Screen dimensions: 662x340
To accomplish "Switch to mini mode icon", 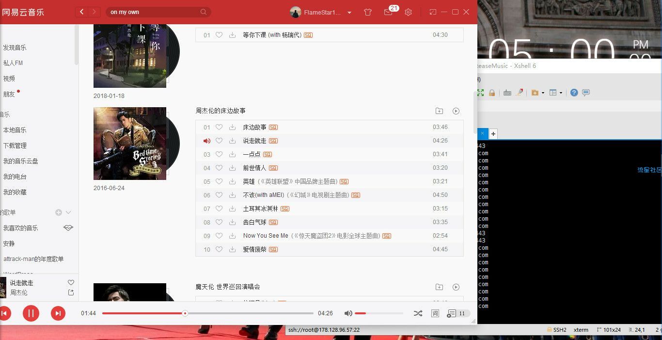I will tap(433, 12).
